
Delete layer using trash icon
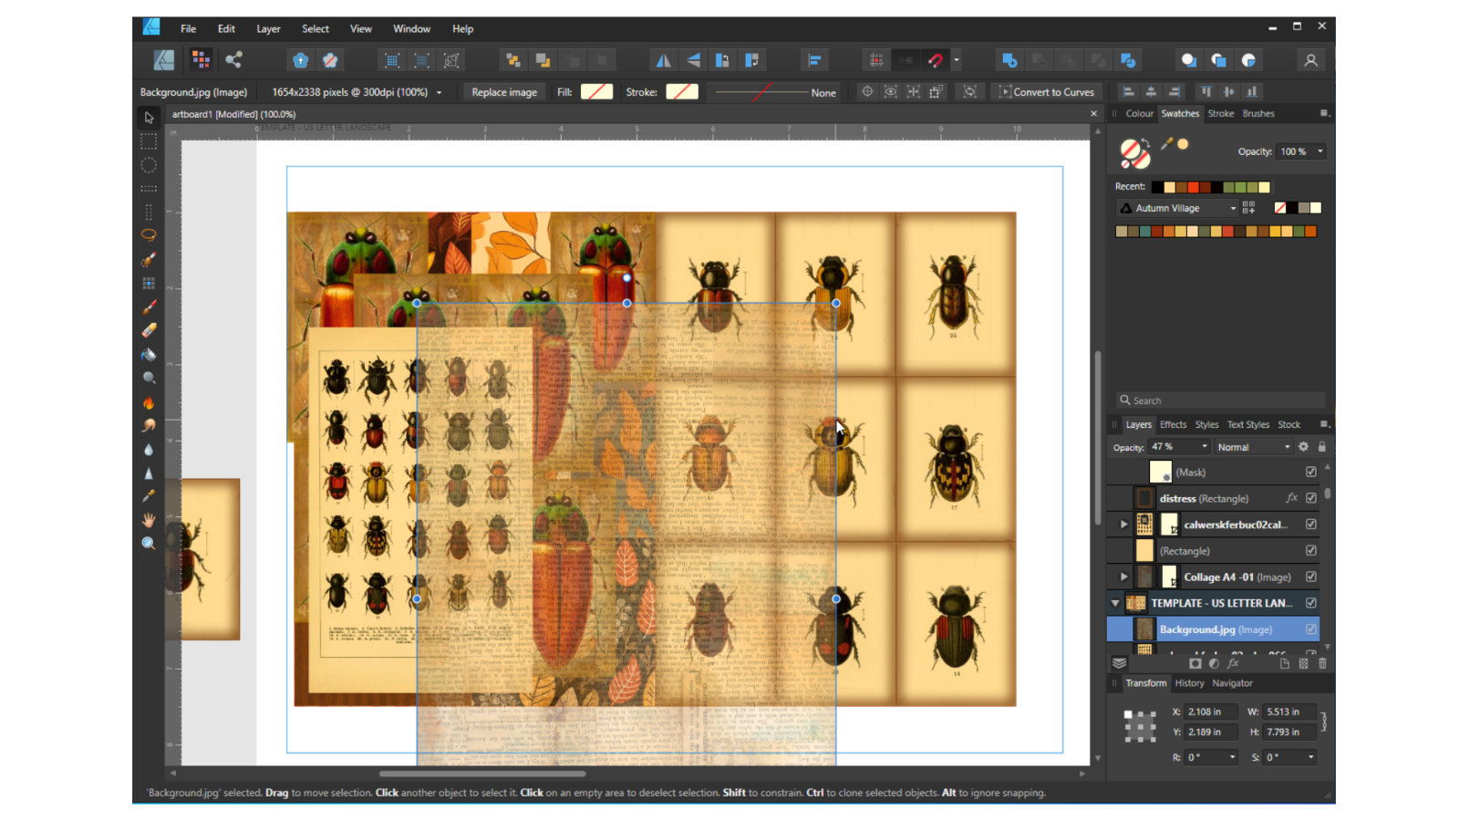[1322, 663]
